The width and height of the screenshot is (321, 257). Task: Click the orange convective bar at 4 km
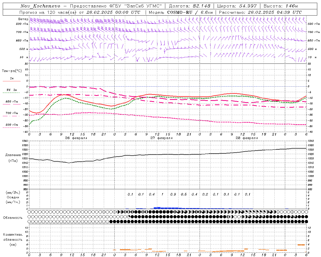[301, 245]
